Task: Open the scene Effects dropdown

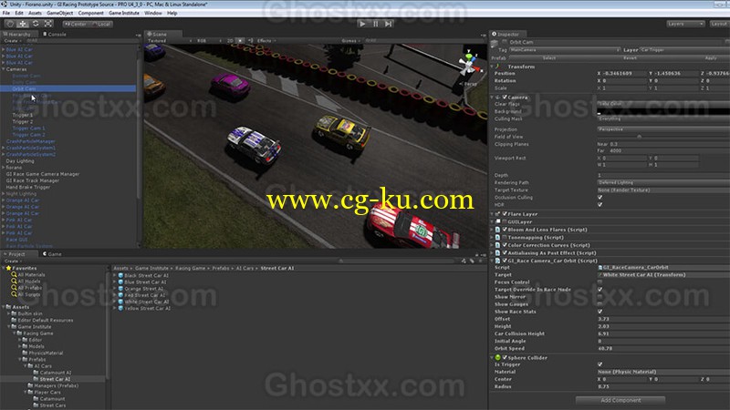Action: point(266,41)
